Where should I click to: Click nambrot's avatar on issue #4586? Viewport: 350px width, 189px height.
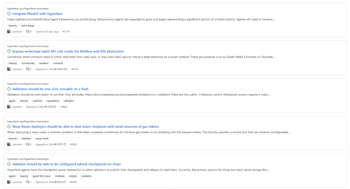[9, 182]
